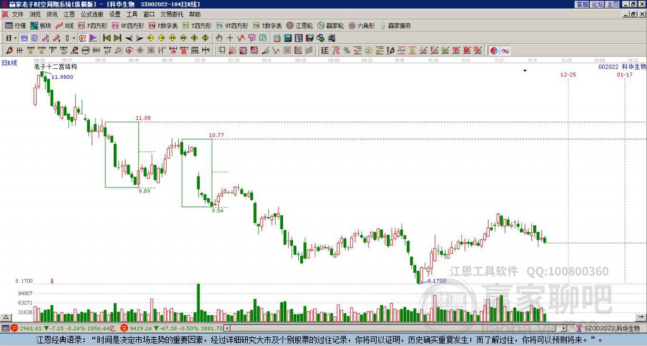This screenshot has height=346, width=647.
Task: Select the Gann fan lines tool
Action: (233, 51)
